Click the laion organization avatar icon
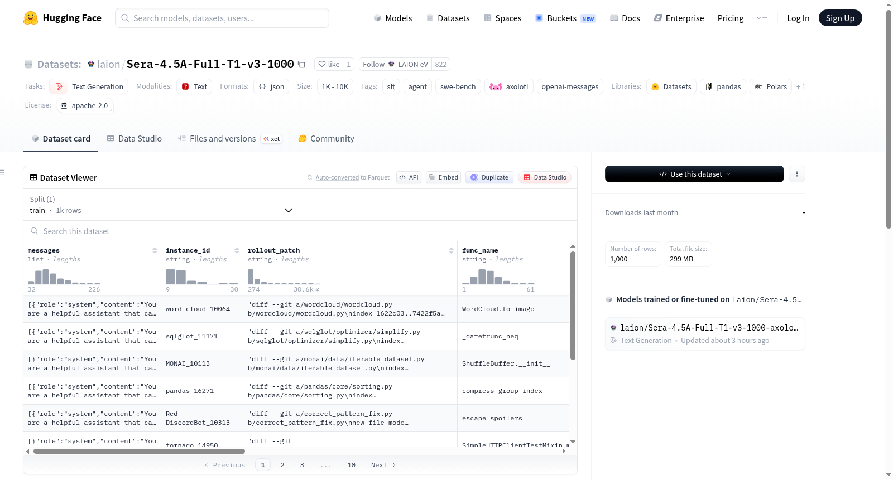The width and height of the screenshot is (893, 480). coord(91,64)
